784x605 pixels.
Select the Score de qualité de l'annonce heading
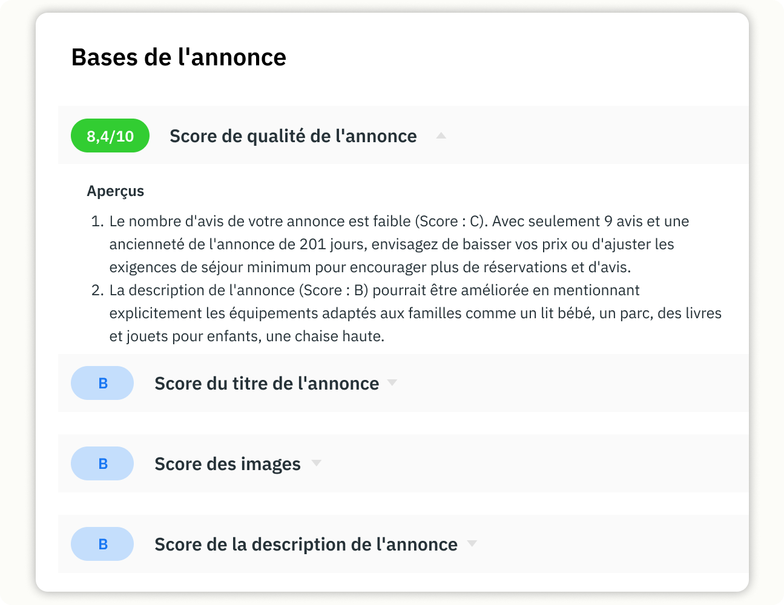click(x=293, y=136)
